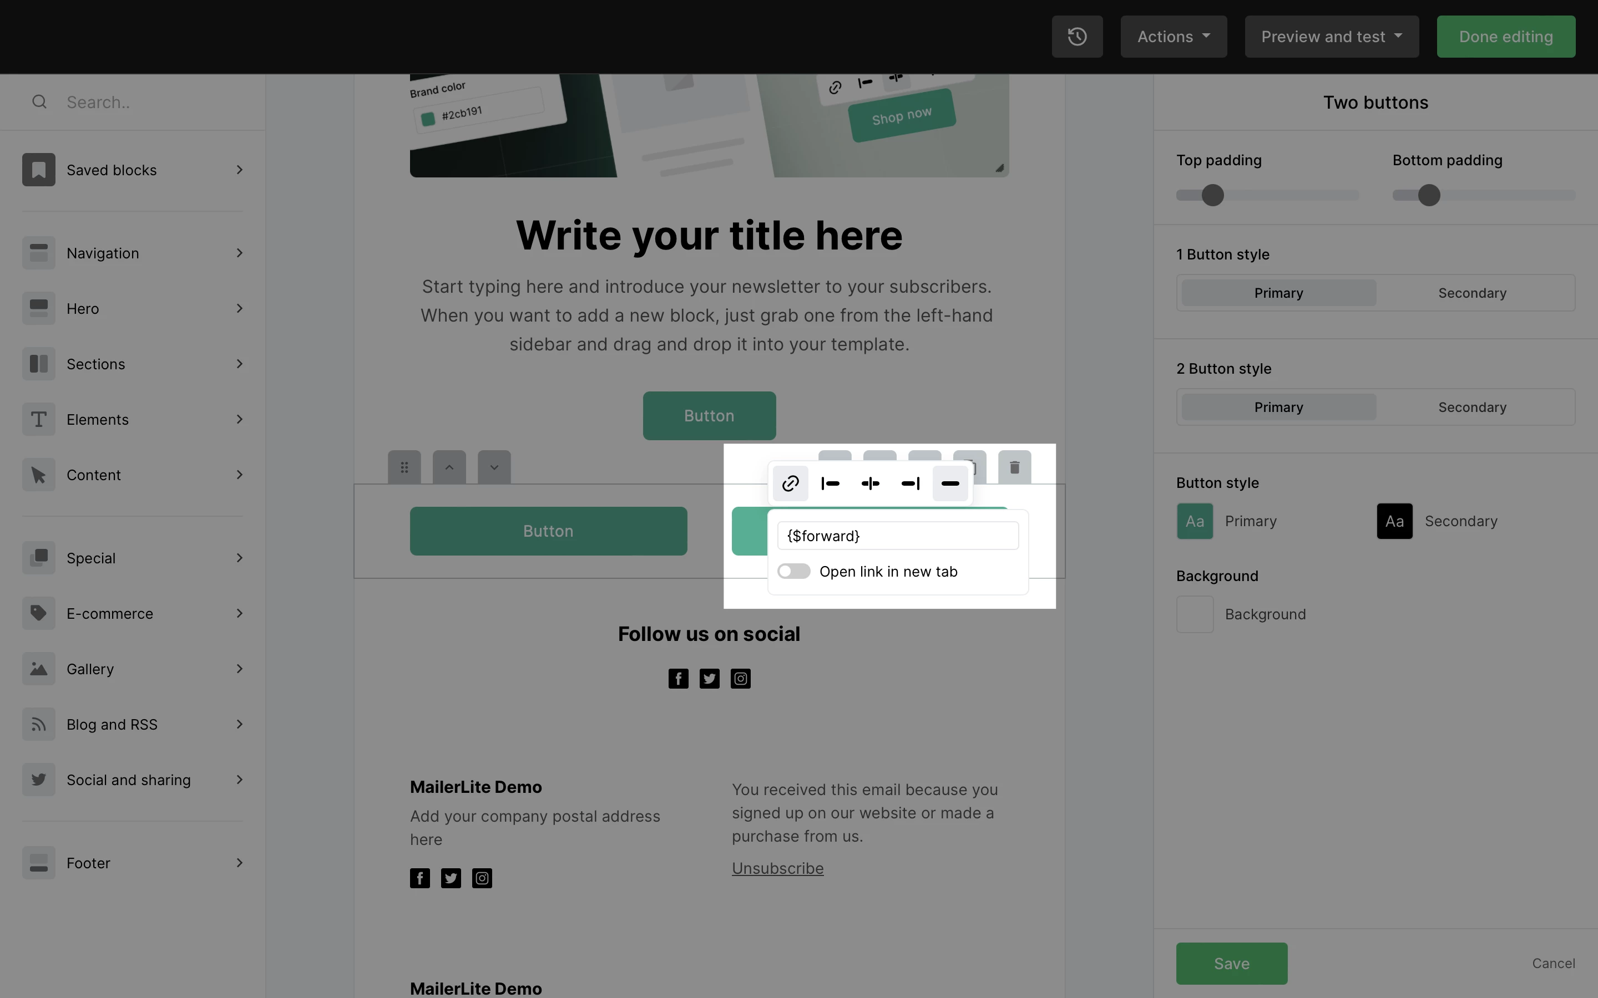
Task: Open Preview and test dropdown
Action: pos(1331,36)
